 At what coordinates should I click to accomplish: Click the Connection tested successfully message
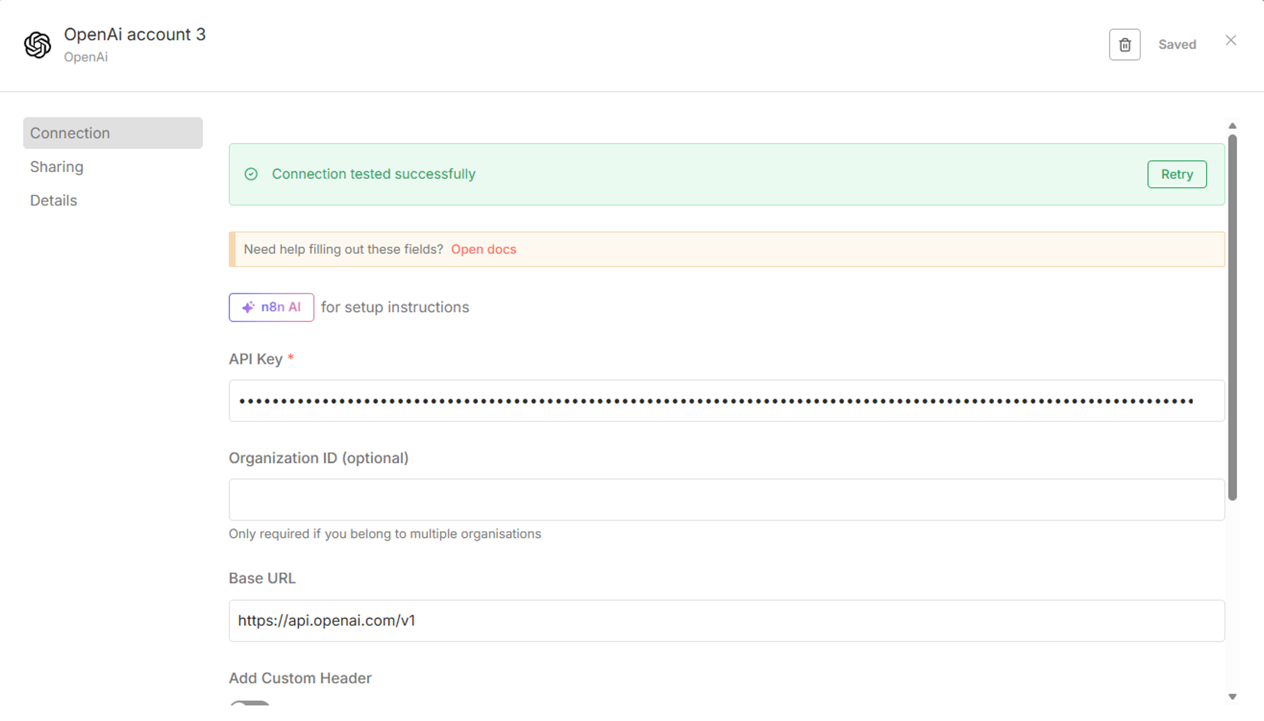(374, 174)
